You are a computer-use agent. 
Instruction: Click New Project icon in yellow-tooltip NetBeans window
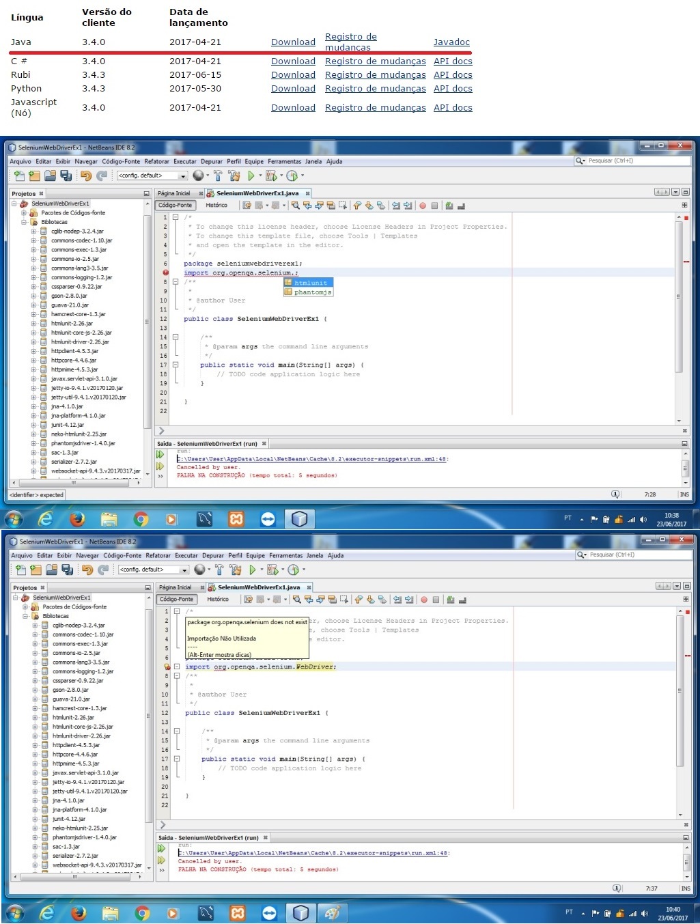pos(36,570)
